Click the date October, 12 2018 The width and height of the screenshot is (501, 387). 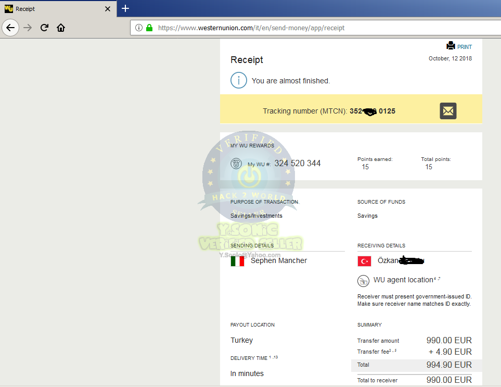(x=450, y=58)
